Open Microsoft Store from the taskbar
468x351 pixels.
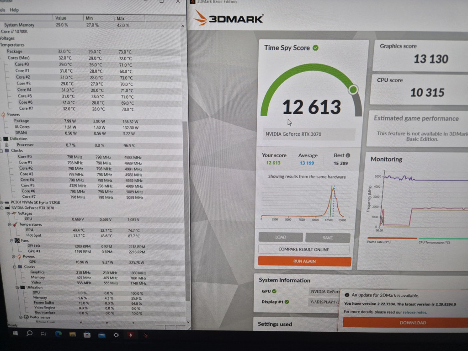tap(87, 335)
